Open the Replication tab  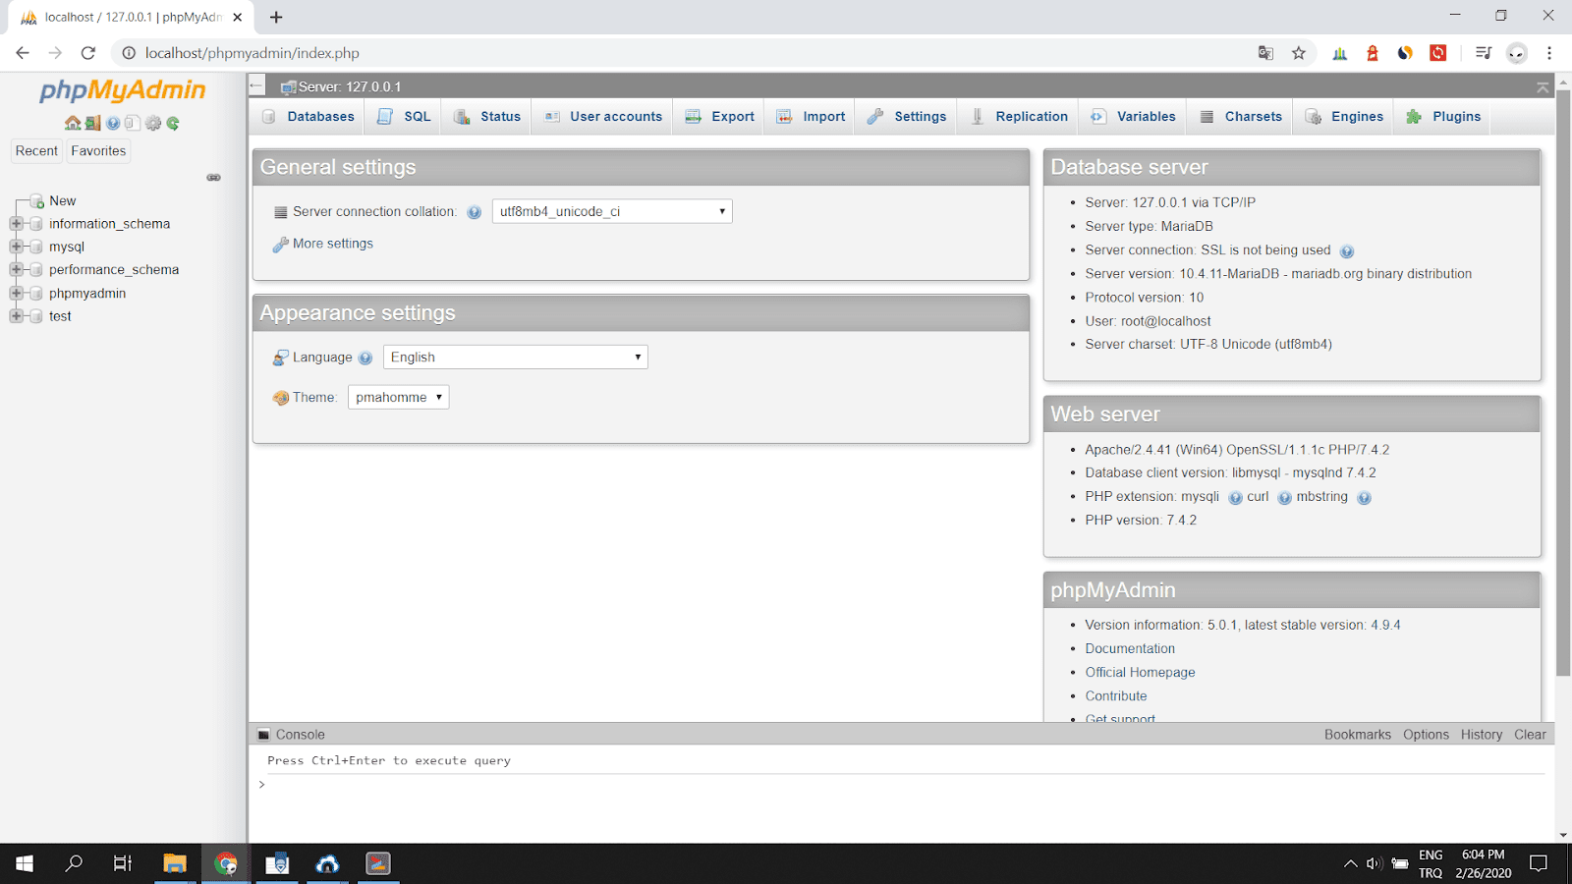[x=1019, y=117]
